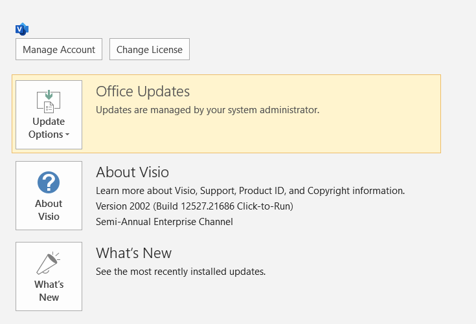Click the Manage Account button
476x324 pixels.
click(59, 50)
